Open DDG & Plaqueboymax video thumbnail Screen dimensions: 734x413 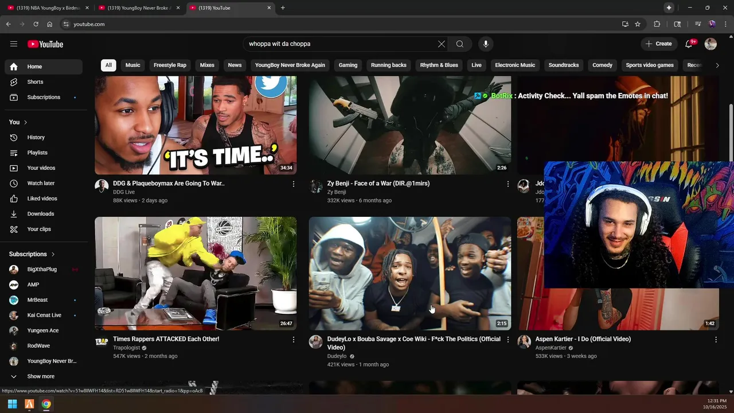tap(196, 125)
